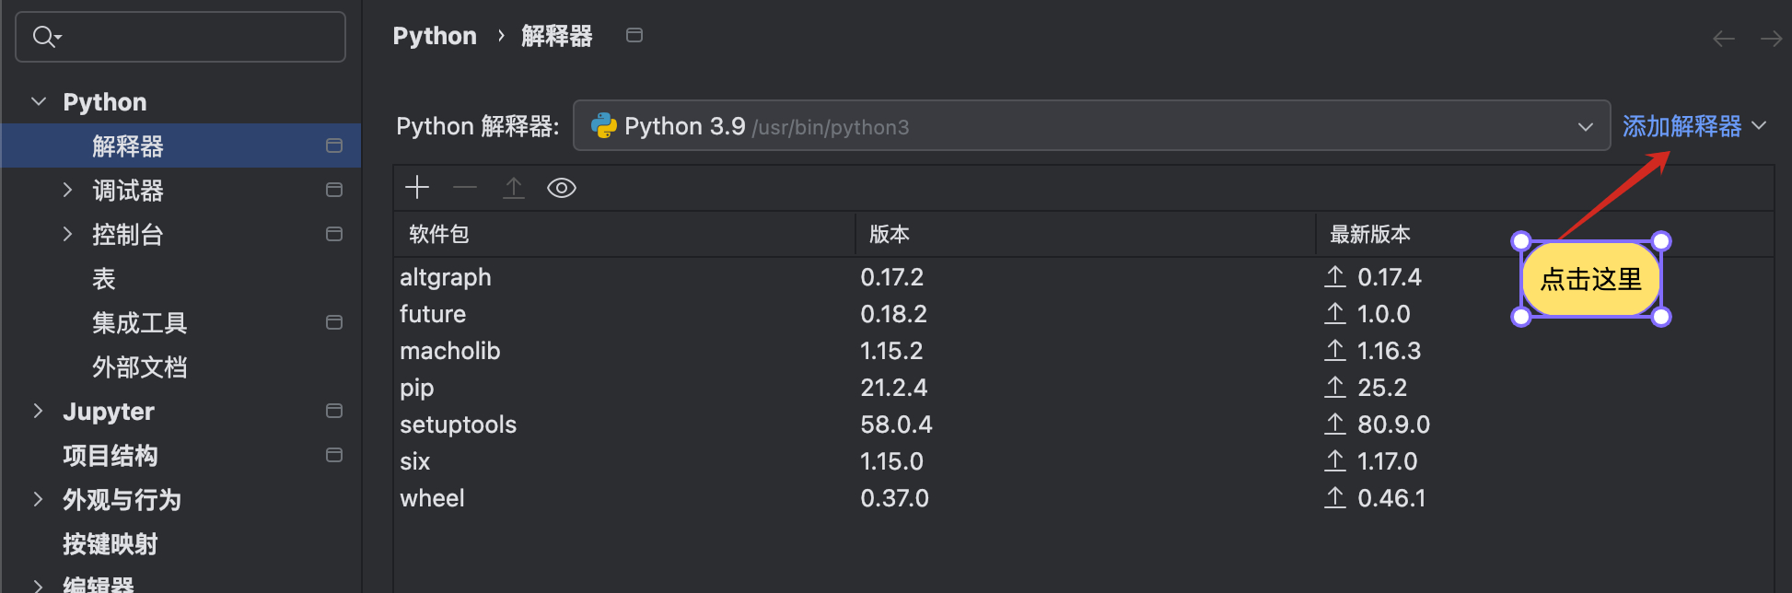The width and height of the screenshot is (1792, 593).
Task: Toggle show early releases eye icon
Action: [562, 188]
